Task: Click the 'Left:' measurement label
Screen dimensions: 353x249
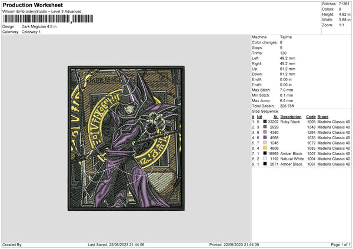Action: point(255,58)
